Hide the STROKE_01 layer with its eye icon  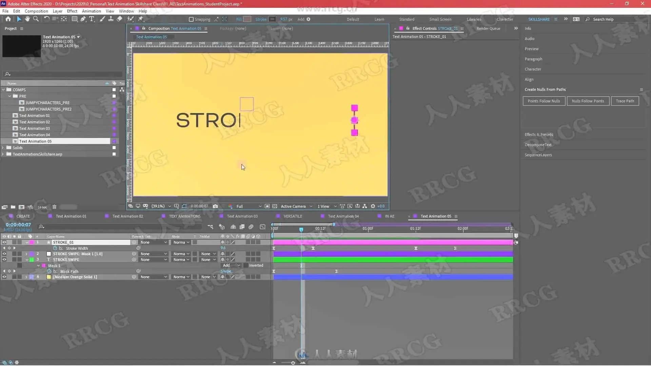4,242
